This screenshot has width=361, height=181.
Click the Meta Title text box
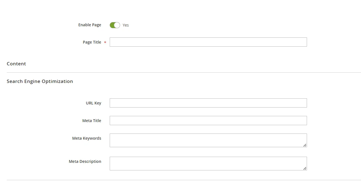(208, 120)
